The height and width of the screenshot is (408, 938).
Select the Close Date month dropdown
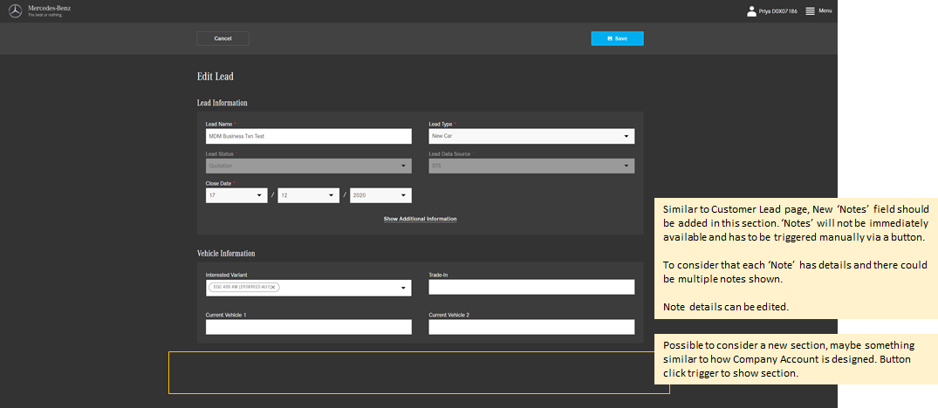[x=308, y=195]
